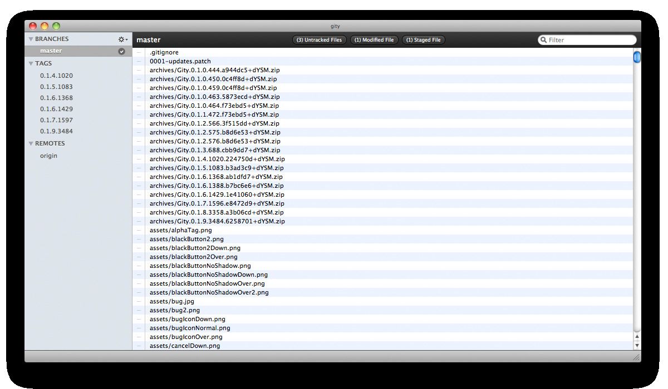Toggle the (1) Modified File filter
The height and width of the screenshot is (389, 668).
point(374,39)
